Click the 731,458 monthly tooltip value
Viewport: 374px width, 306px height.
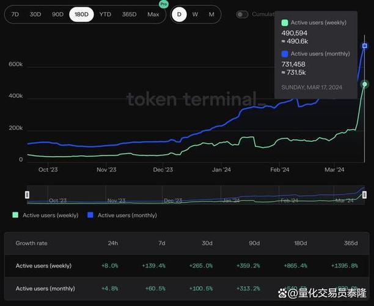[x=293, y=64]
